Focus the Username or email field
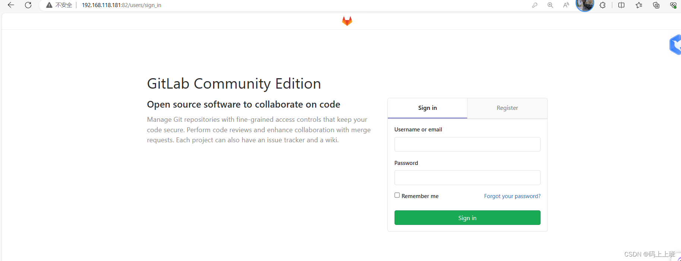The height and width of the screenshot is (261, 681). [x=467, y=144]
